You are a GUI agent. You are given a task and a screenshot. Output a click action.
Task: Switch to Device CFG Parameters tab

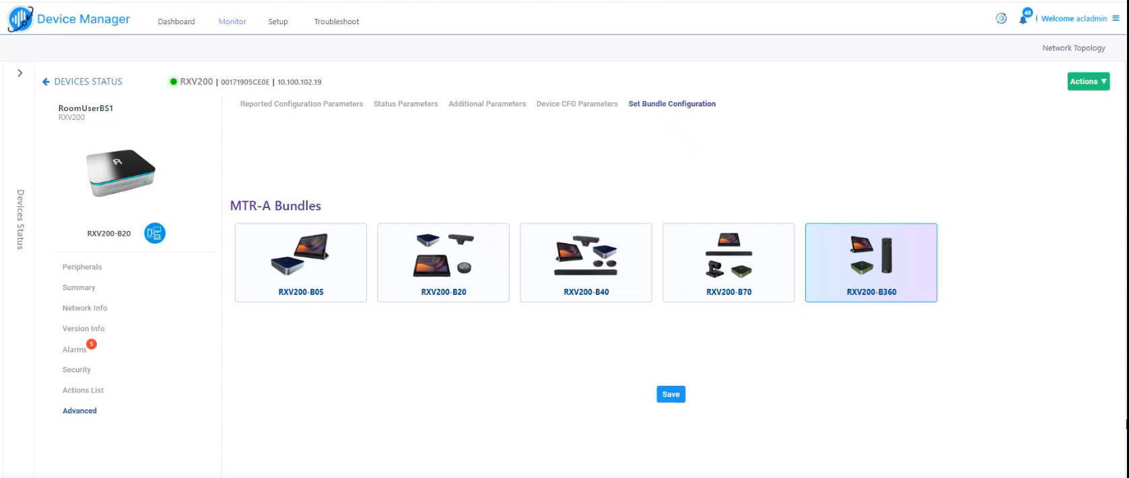(x=577, y=104)
